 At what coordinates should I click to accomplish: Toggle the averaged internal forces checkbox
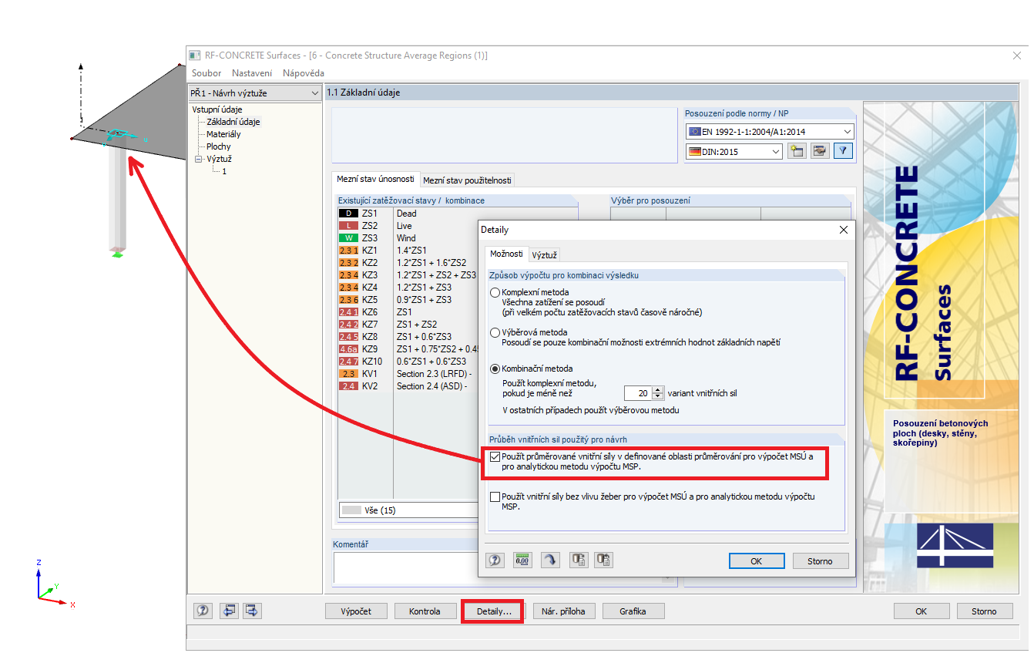coord(495,456)
